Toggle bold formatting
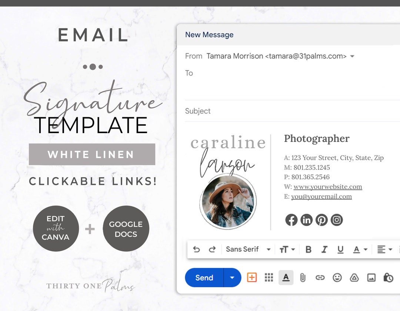 pos(308,249)
